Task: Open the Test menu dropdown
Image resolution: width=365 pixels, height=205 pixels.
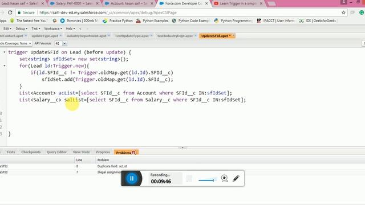Action: (x=35, y=28)
